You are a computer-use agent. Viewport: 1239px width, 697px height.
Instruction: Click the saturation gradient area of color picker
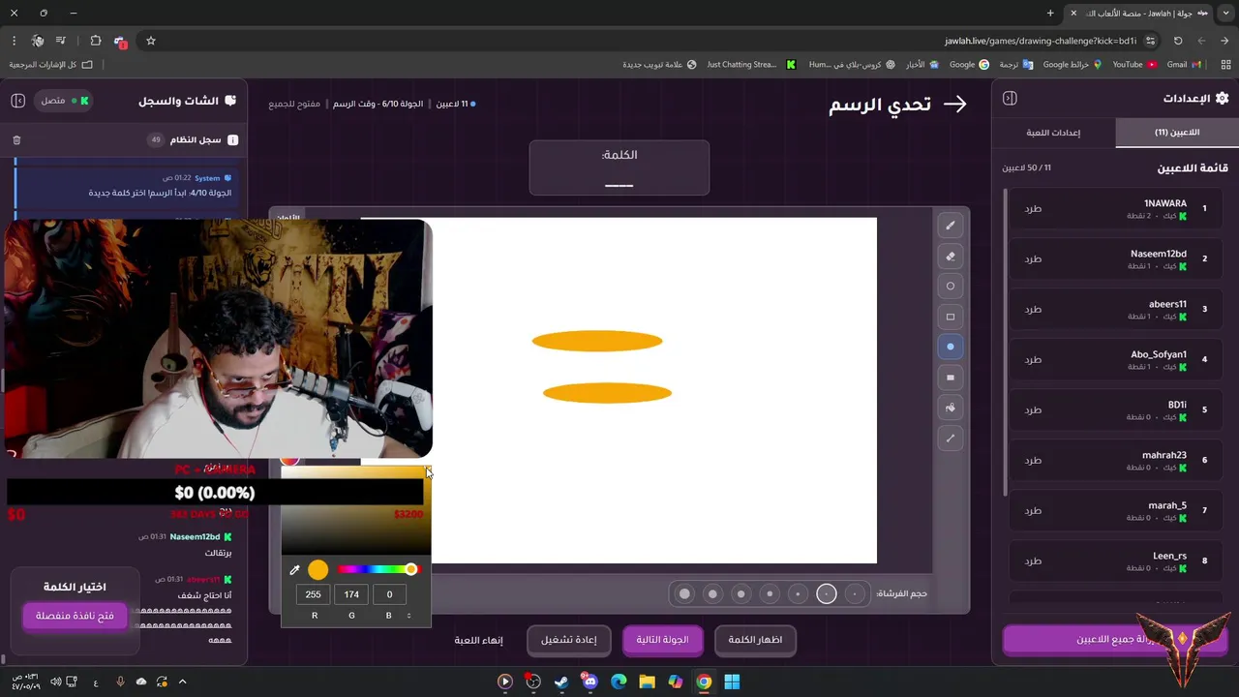pos(355,510)
